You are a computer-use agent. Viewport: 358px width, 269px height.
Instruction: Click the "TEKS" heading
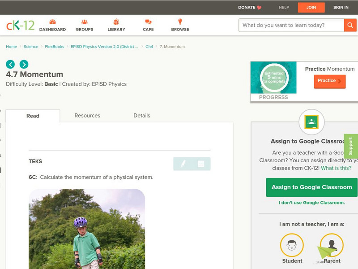tap(35, 161)
